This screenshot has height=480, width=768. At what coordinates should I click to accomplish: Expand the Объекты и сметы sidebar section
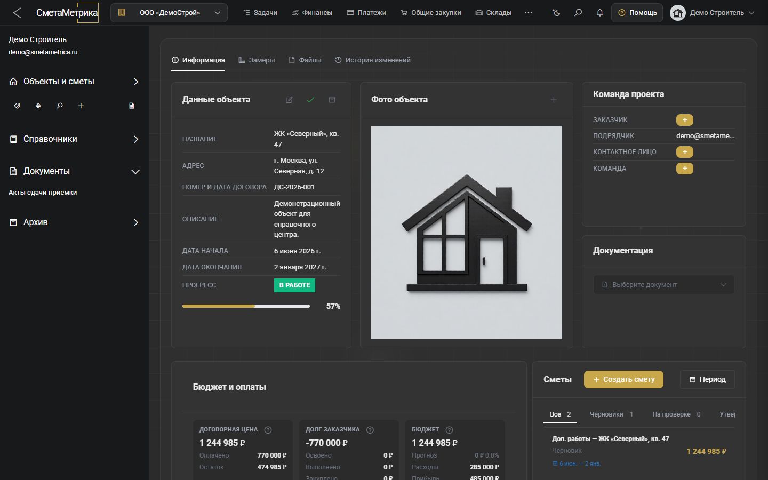pos(75,82)
